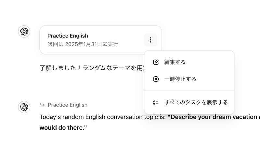The width and height of the screenshot is (260, 142).
Task: Click the Practice English title in the task card
Action: 68,36
